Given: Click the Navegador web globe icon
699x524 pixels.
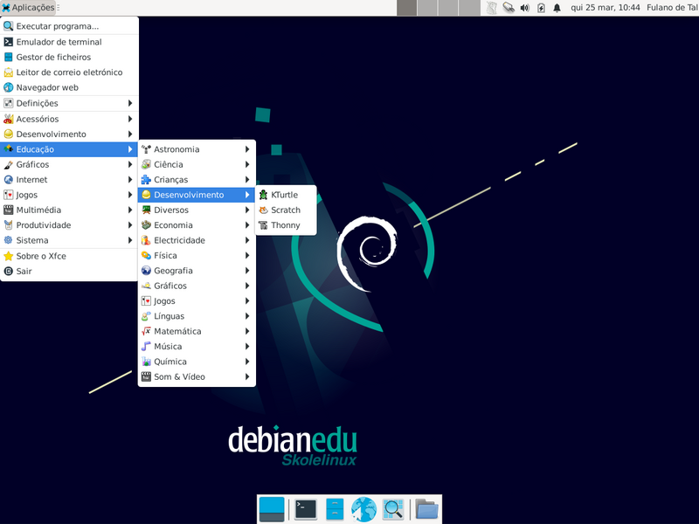Looking at the screenshot, I should tap(9, 87).
